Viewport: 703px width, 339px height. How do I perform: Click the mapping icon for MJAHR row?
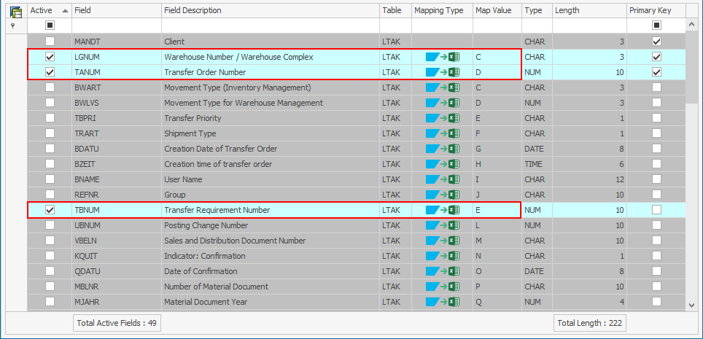pos(442,302)
